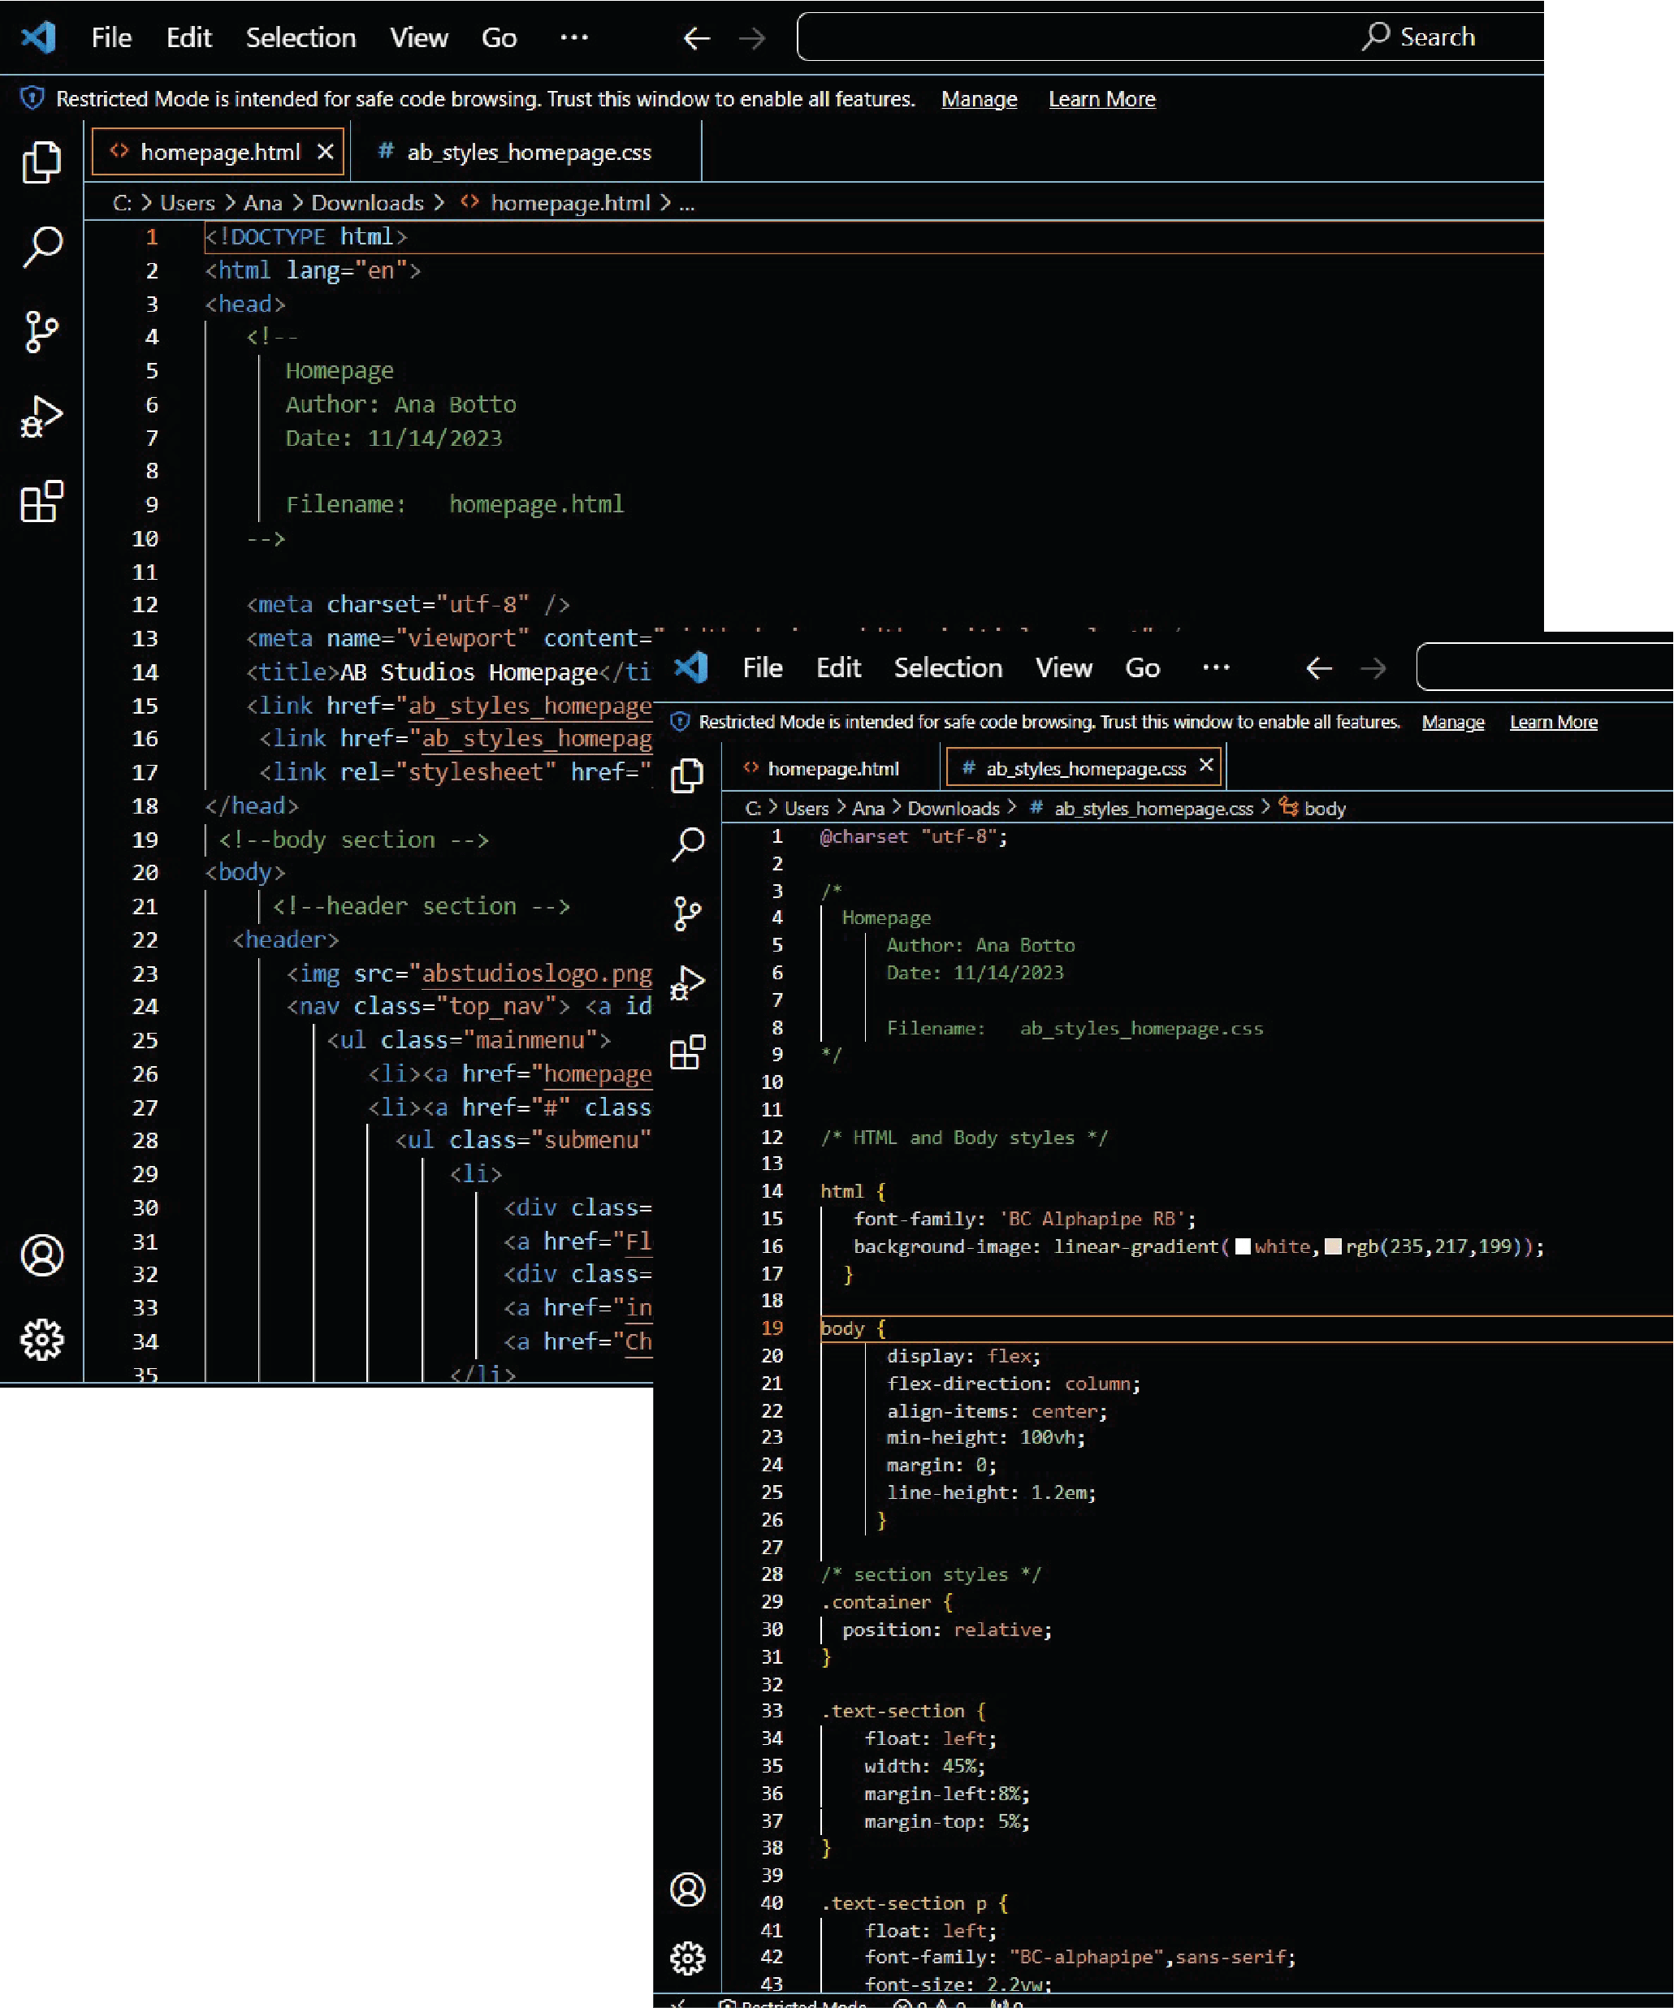Close the ab_styles_homepage.css tab in the right window
The image size is (1674, 2008).
coord(1206,765)
